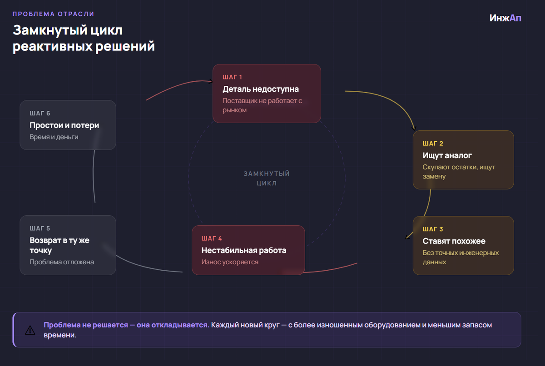Screen dimensions: 545x366
Task: Click the text Поставщик не работает с рынком
Action: 263,105
